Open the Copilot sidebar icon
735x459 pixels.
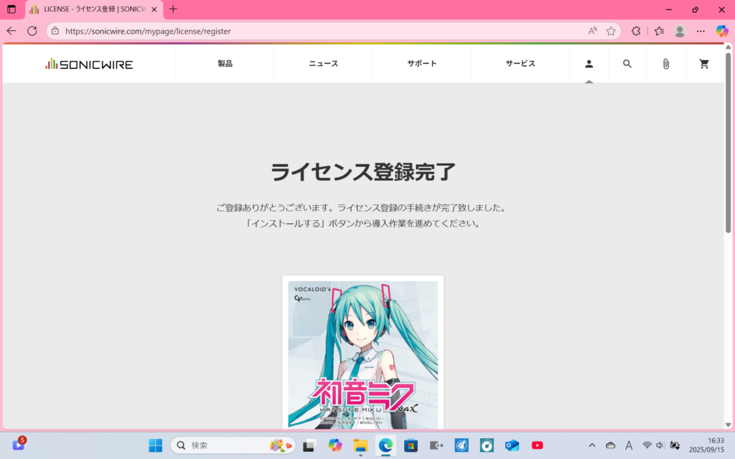point(722,32)
